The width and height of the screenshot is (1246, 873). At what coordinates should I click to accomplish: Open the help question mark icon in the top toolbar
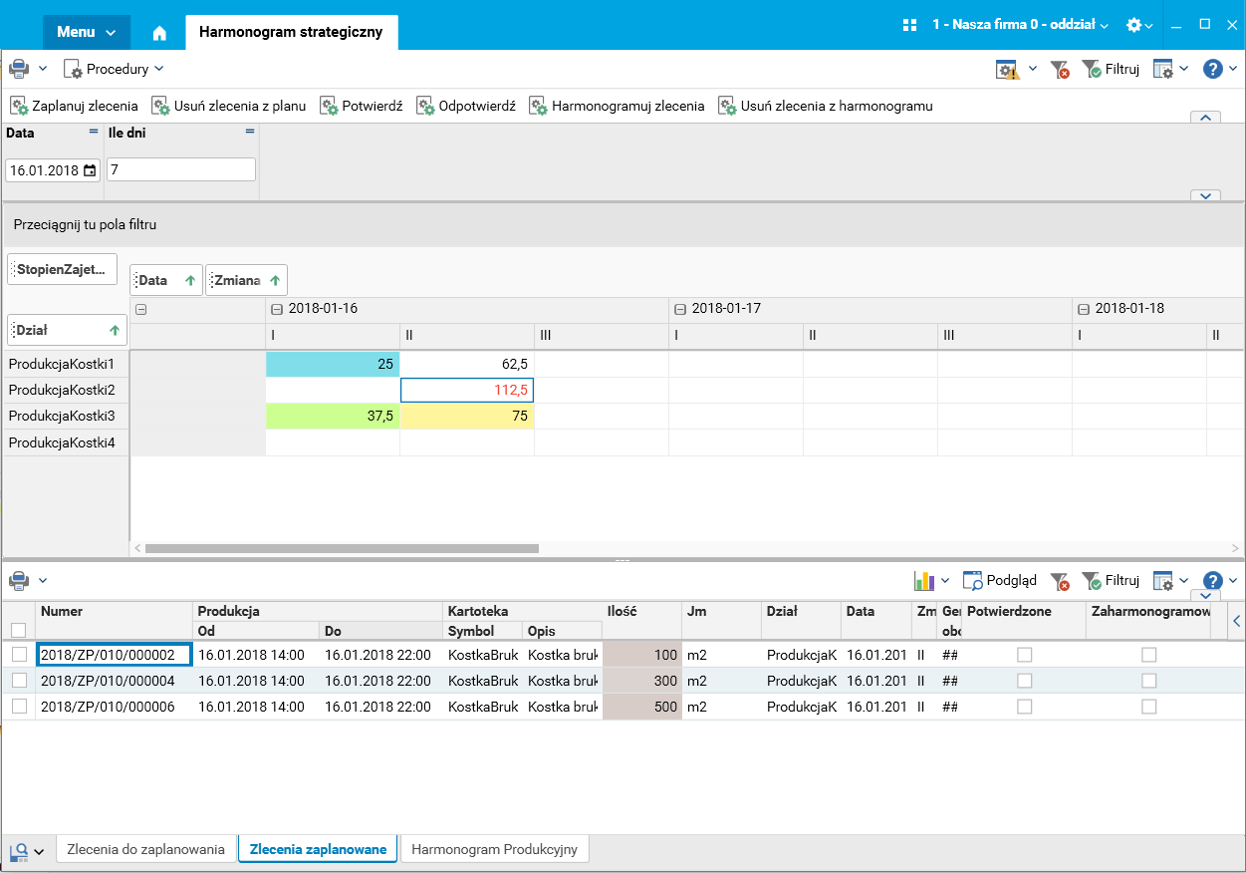point(1212,69)
